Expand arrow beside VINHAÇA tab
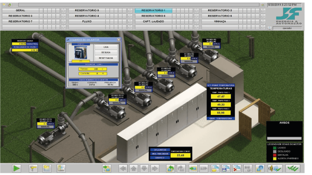 [x=263, y=22]
